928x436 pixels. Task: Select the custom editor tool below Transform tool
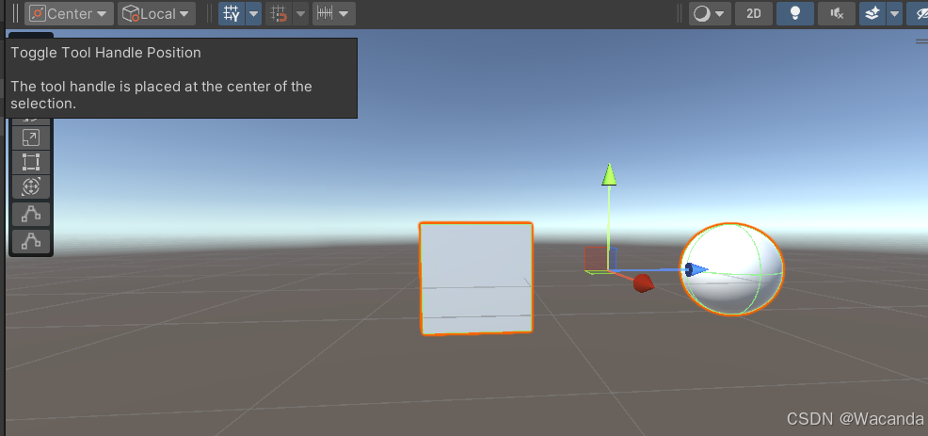click(31, 214)
